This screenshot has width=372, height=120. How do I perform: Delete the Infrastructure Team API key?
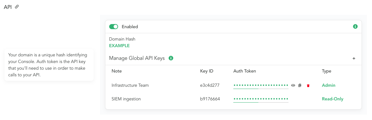click(x=308, y=85)
